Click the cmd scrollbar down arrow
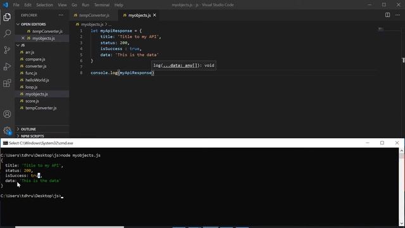 point(402,224)
